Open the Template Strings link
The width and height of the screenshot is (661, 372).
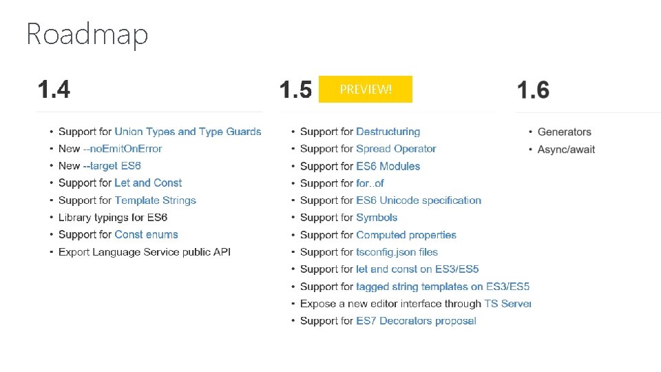[x=155, y=200]
